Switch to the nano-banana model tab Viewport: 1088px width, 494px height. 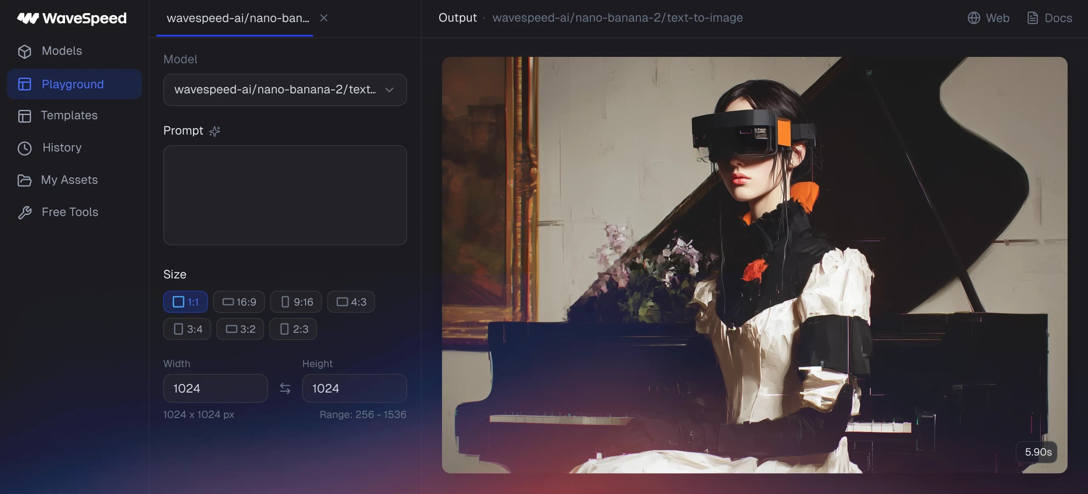[238, 18]
